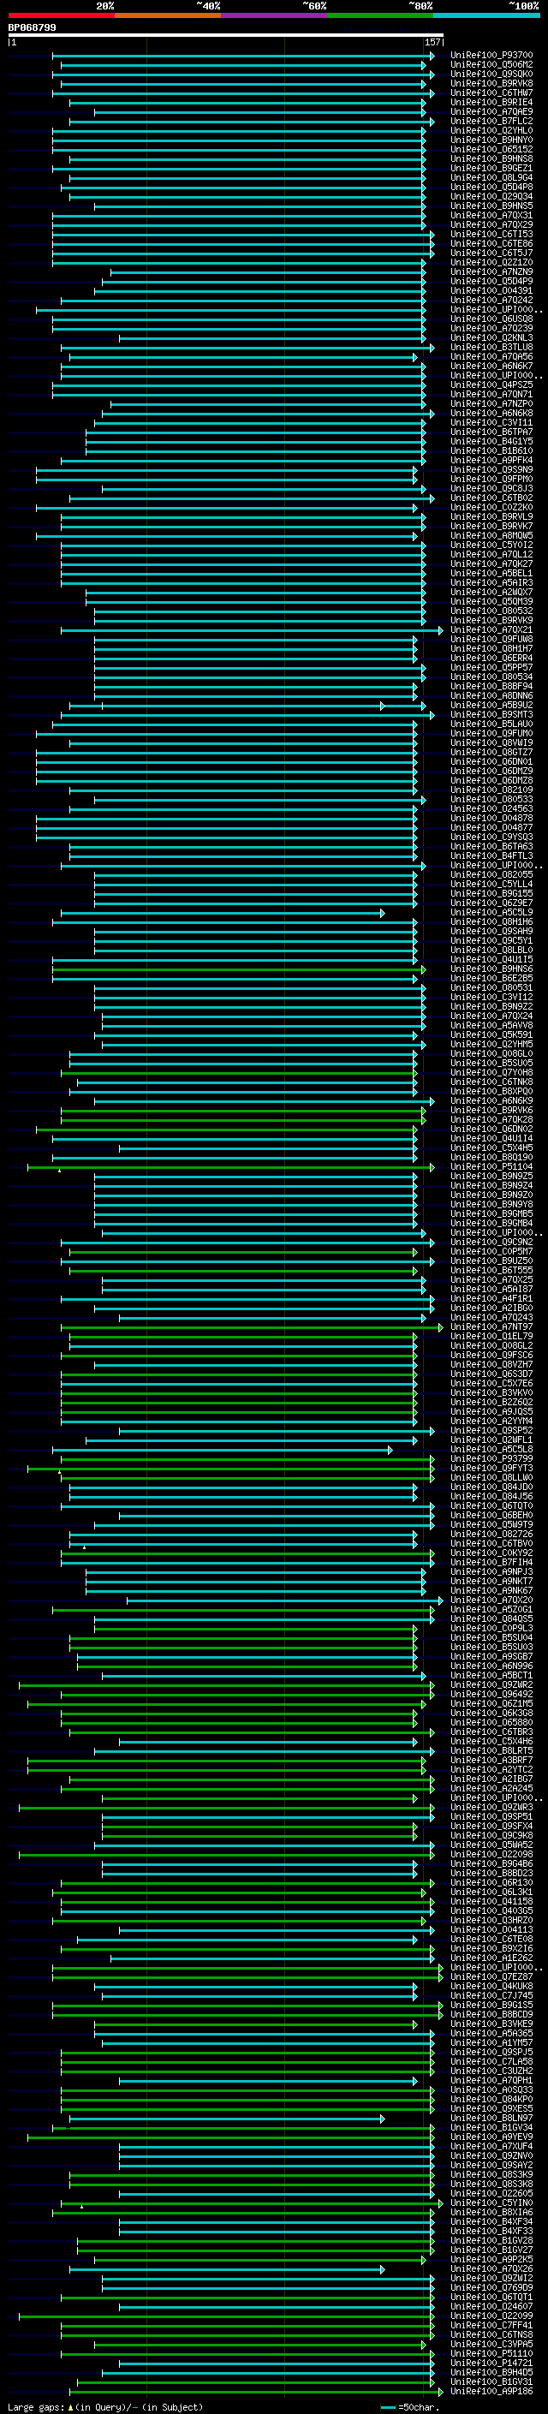Select hit label UniRef100_A5AI87
548x2414 pixels.
(x=491, y=1290)
